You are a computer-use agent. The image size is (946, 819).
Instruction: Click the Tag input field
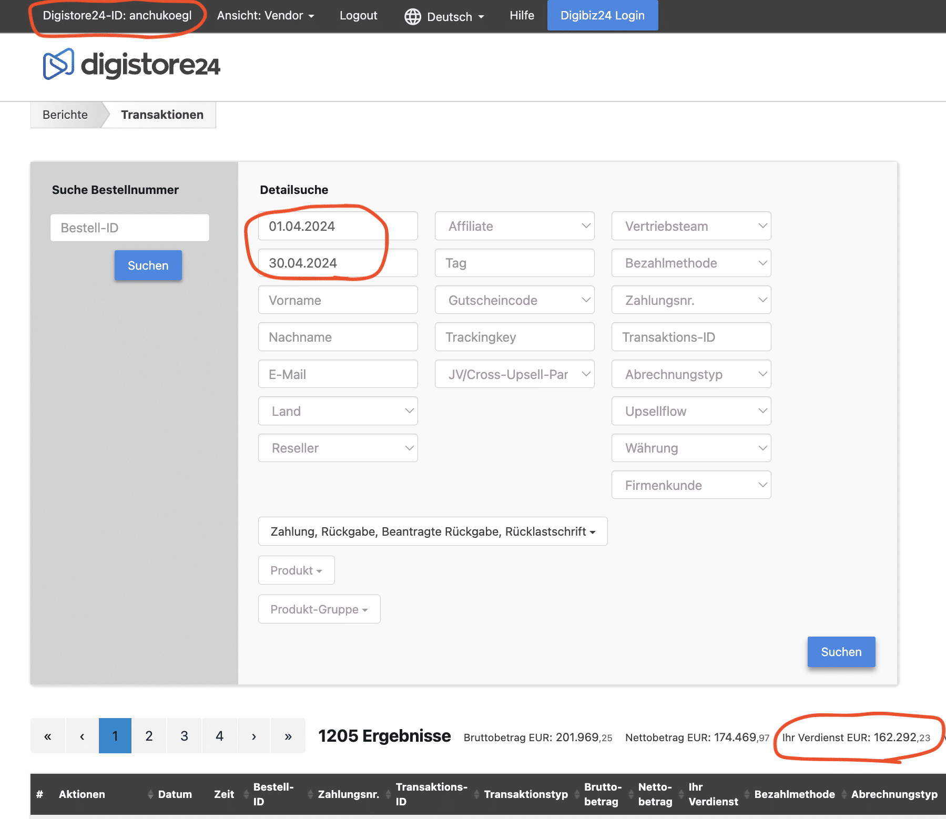[515, 263]
